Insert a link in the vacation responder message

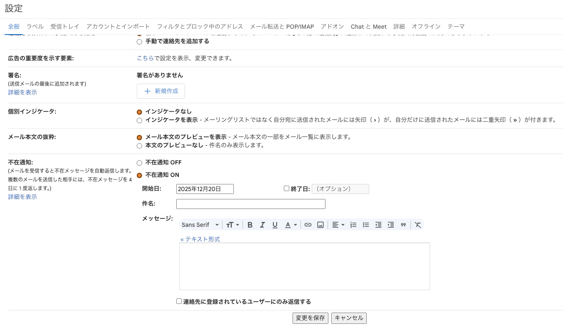pyautogui.click(x=308, y=224)
